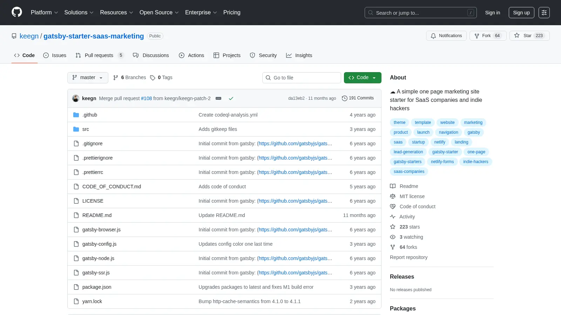Image resolution: width=561 pixels, height=315 pixels.
Task: Open the Pricing page
Action: 232,13
